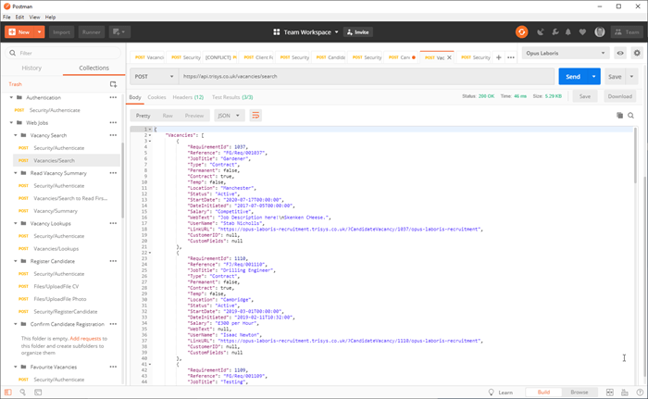Click the heart icon in header

[x=582, y=31]
